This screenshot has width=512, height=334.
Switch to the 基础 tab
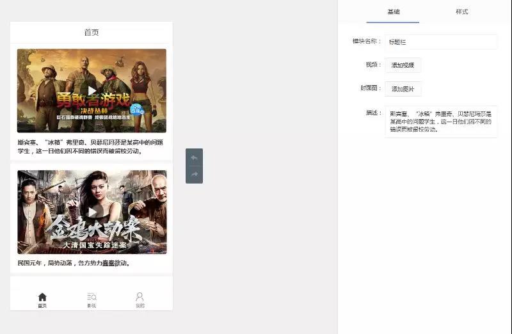pyautogui.click(x=393, y=12)
